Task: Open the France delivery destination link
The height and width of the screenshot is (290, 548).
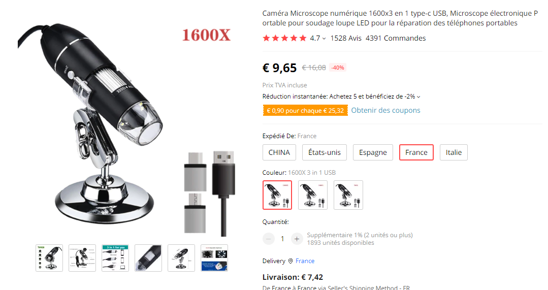Action: pos(305,261)
